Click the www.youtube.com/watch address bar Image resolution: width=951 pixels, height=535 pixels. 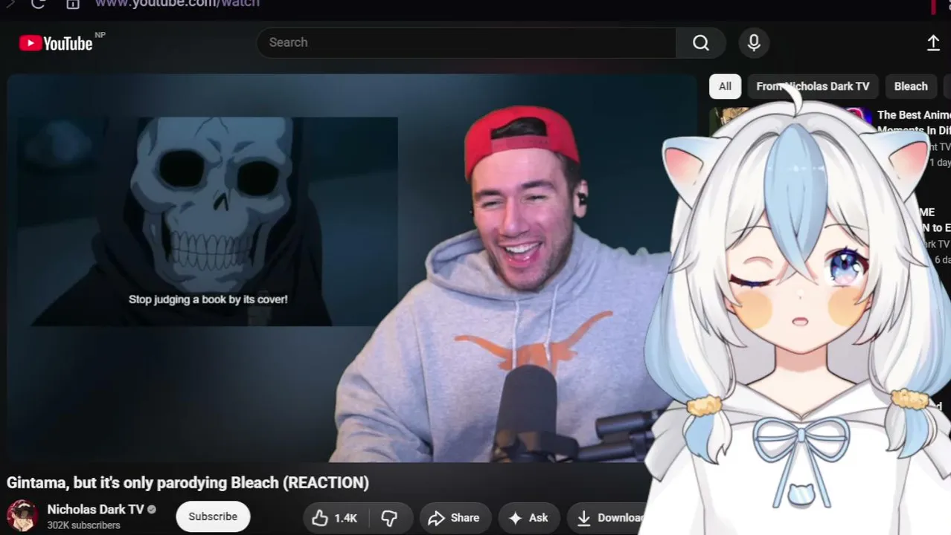(x=177, y=4)
